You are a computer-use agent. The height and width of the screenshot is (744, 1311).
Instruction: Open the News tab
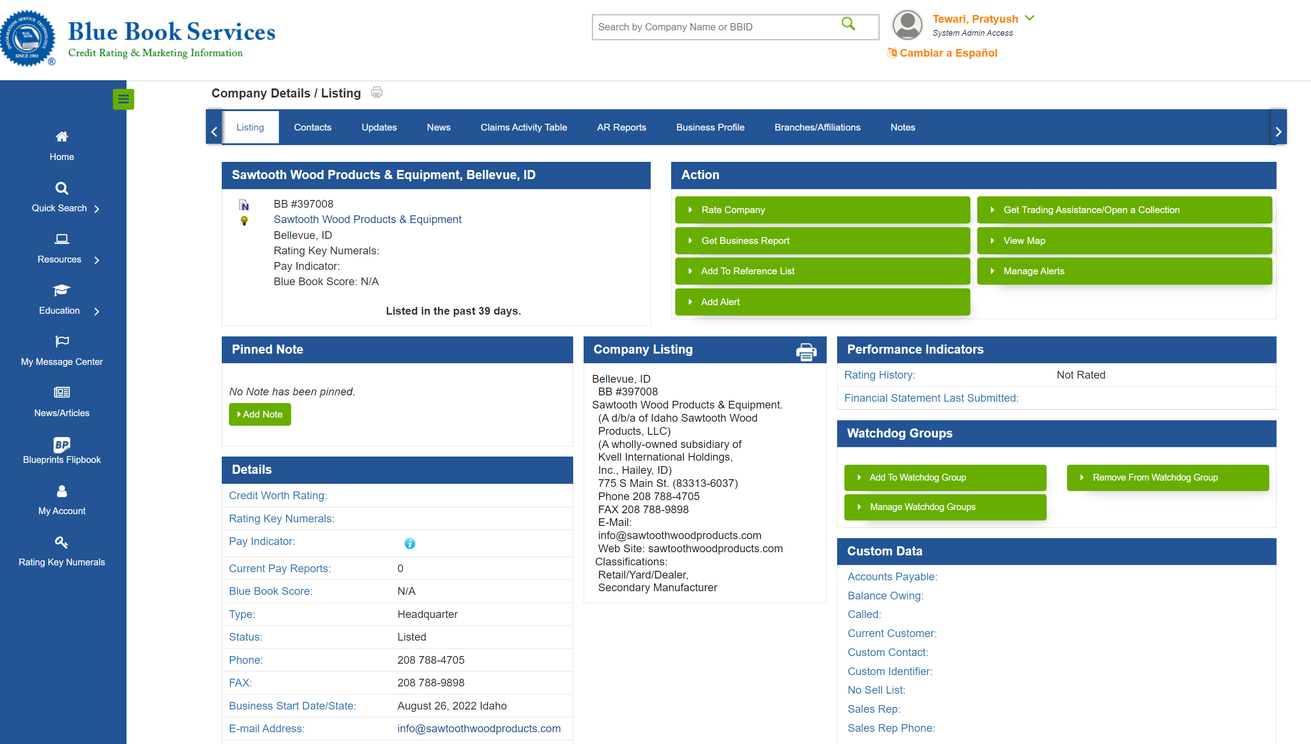click(439, 127)
